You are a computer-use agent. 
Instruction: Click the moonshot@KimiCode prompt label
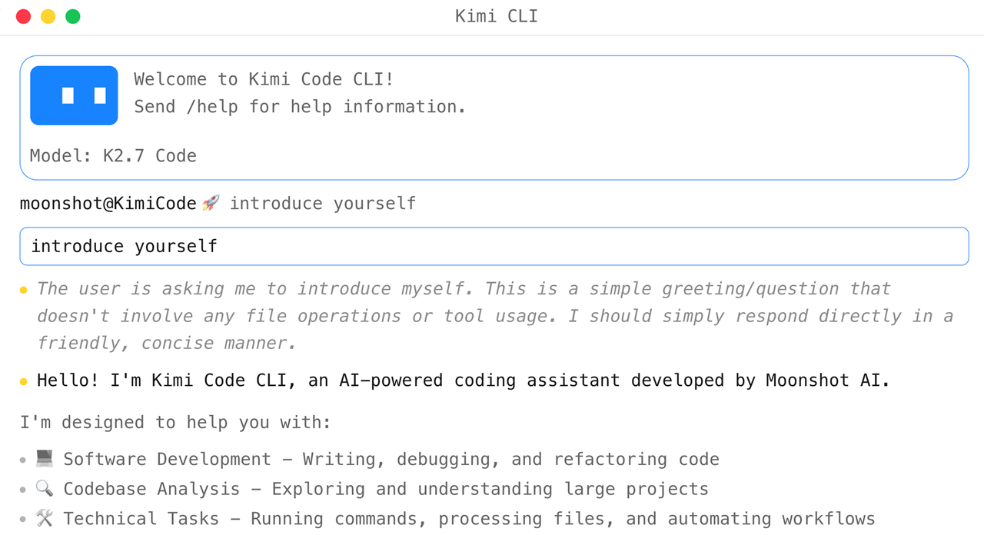click(x=108, y=203)
